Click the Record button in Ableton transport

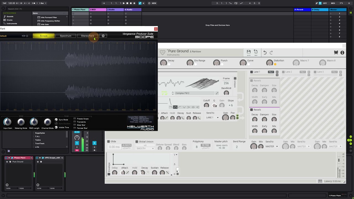pos(131,3)
